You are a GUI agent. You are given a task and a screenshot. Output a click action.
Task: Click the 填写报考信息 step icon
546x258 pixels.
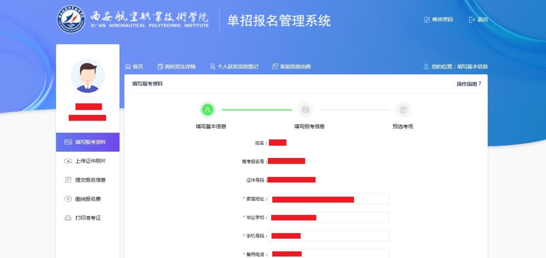tap(305, 110)
